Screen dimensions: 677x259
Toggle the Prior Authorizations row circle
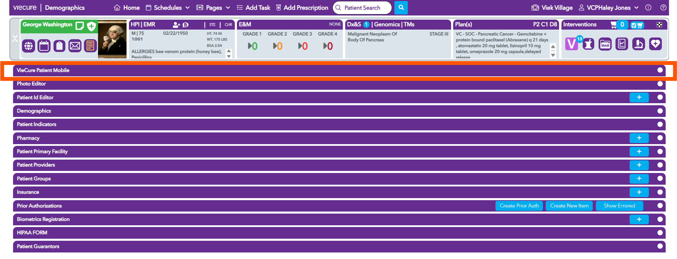(x=660, y=206)
